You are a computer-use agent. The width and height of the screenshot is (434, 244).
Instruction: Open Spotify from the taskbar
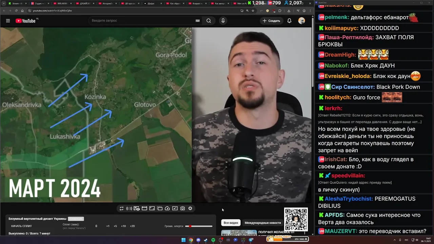[213, 240]
